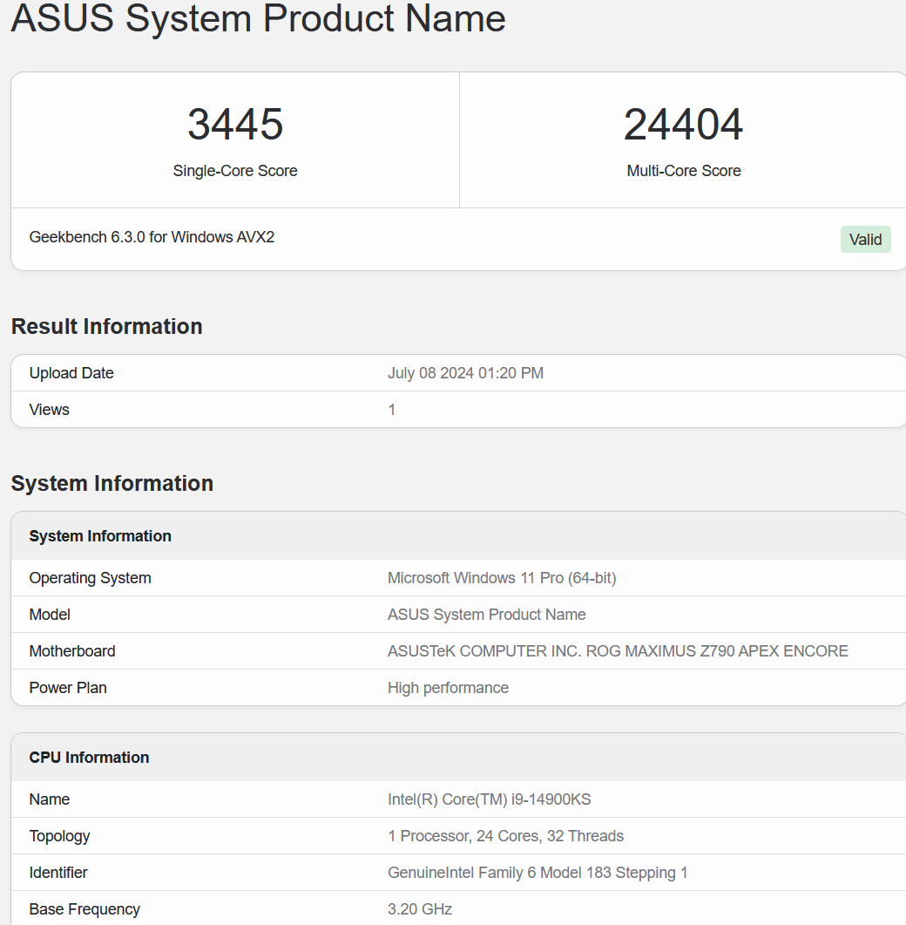Screen dimensions: 906x925
Task: Click the ASUS System Product Name title
Action: click(257, 19)
